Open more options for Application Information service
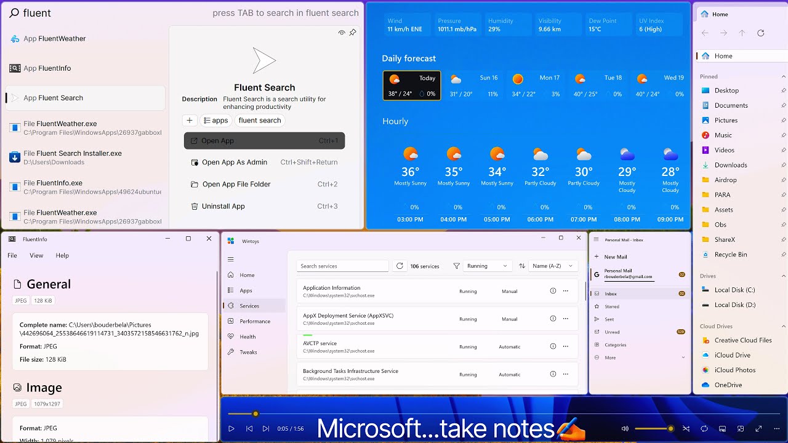Screen dimensions: 788x443 pyautogui.click(x=566, y=291)
